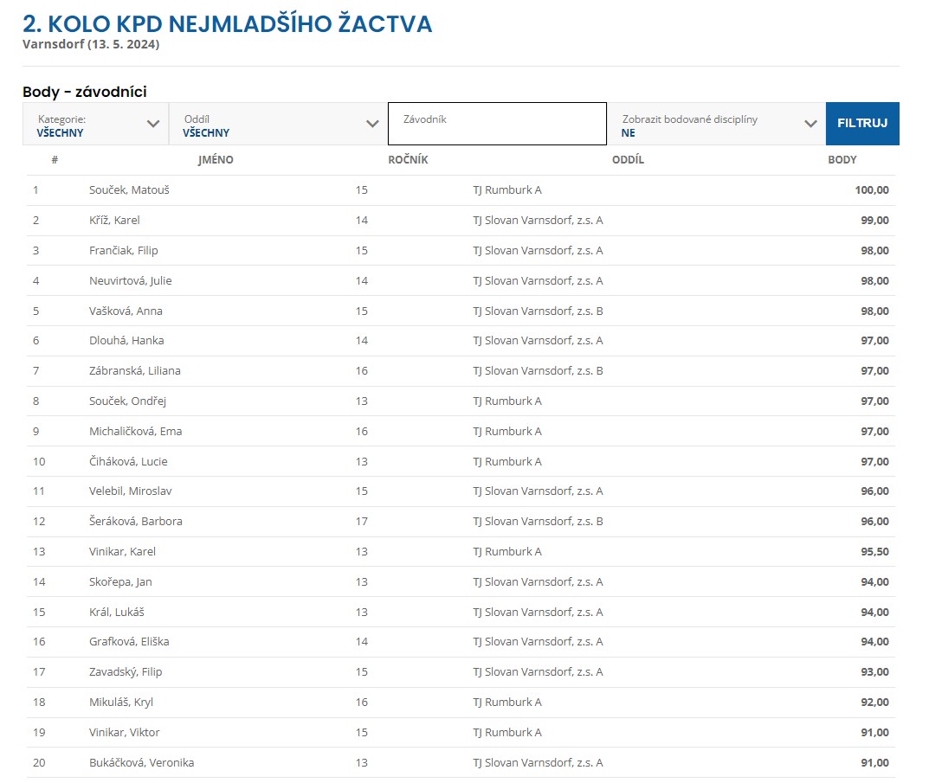Click the 99,00 points value
The height and width of the screenshot is (783, 942).
coord(874,221)
